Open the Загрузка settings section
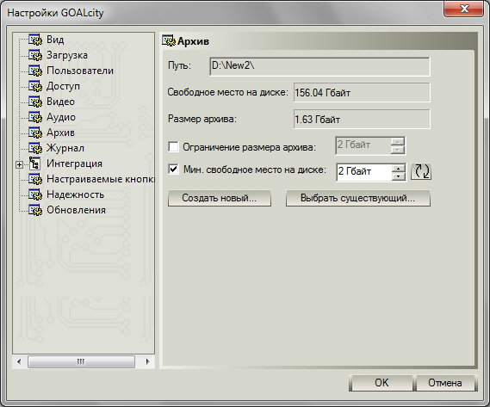Image resolution: width=490 pixels, height=407 pixels. (x=67, y=55)
